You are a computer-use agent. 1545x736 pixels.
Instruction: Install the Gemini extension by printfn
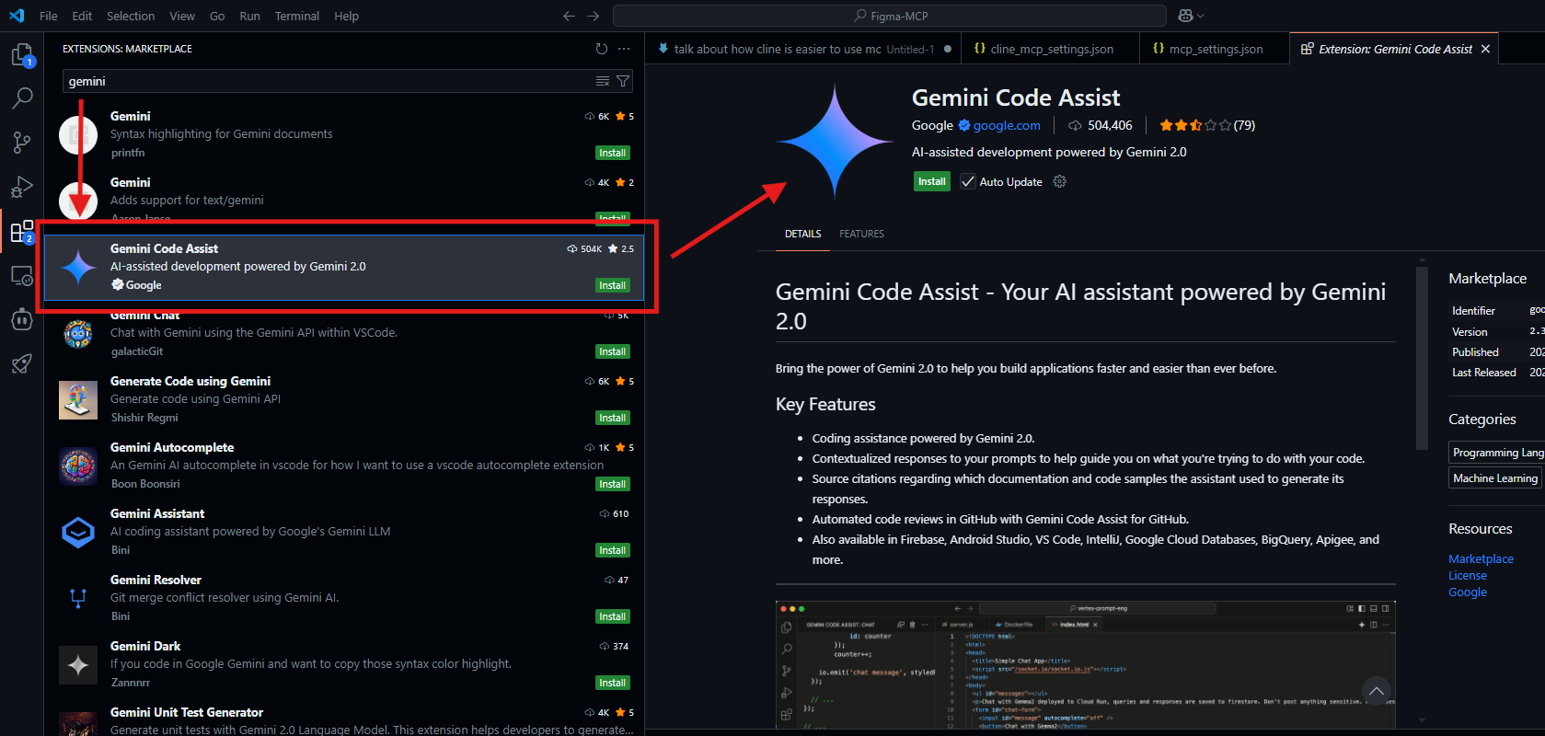pyautogui.click(x=612, y=153)
